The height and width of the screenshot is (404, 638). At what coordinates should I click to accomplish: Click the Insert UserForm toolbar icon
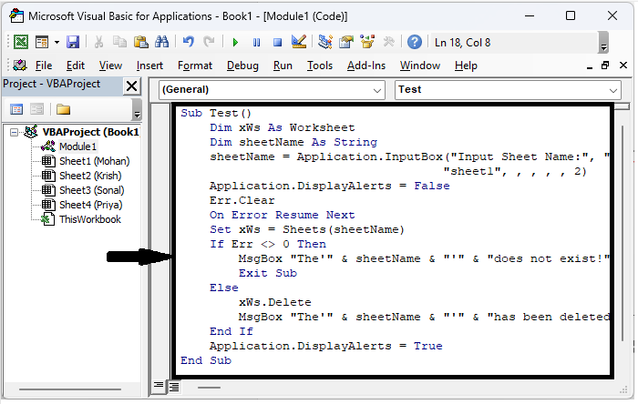coord(42,42)
